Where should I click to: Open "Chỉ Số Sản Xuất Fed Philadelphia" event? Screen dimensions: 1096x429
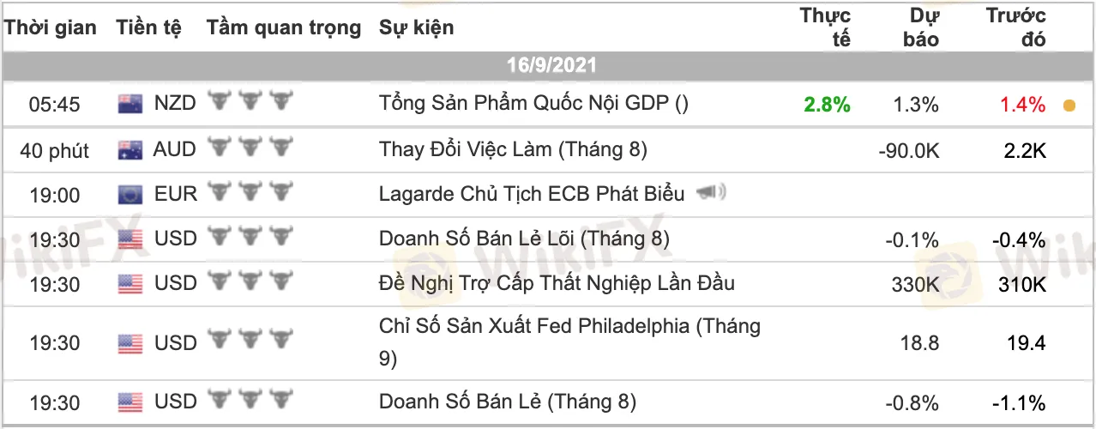coord(569,327)
